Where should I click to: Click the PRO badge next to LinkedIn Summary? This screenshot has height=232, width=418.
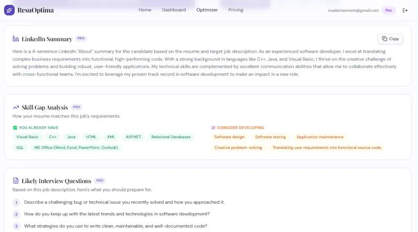[x=81, y=38]
